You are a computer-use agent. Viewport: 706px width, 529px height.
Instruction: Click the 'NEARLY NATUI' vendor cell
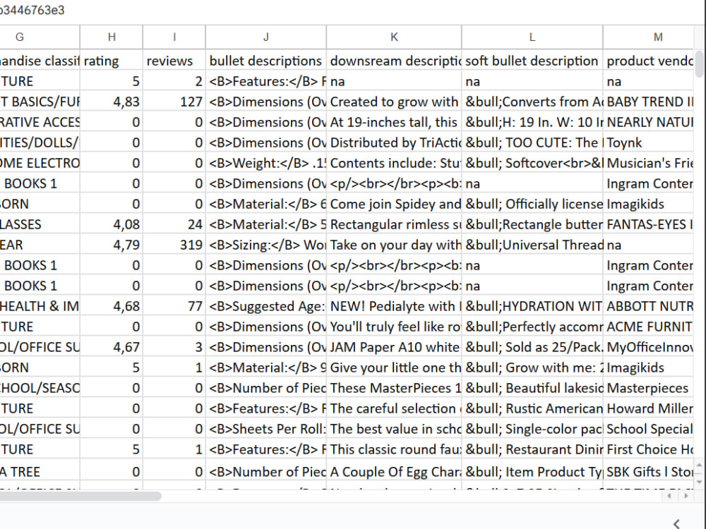(x=648, y=122)
